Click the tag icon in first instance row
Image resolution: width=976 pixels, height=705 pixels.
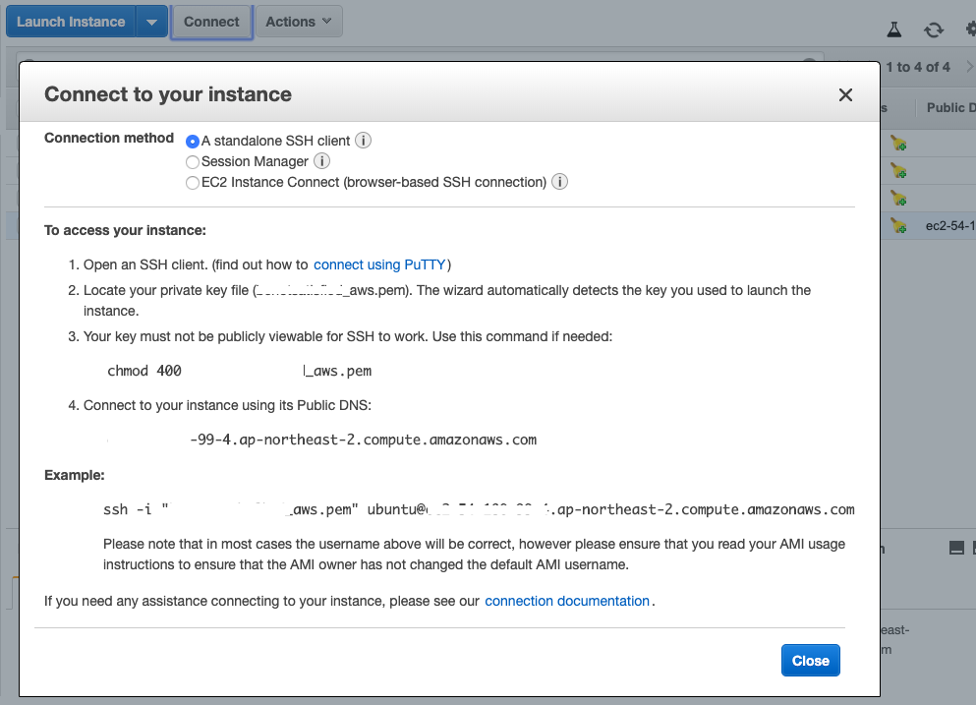898,144
